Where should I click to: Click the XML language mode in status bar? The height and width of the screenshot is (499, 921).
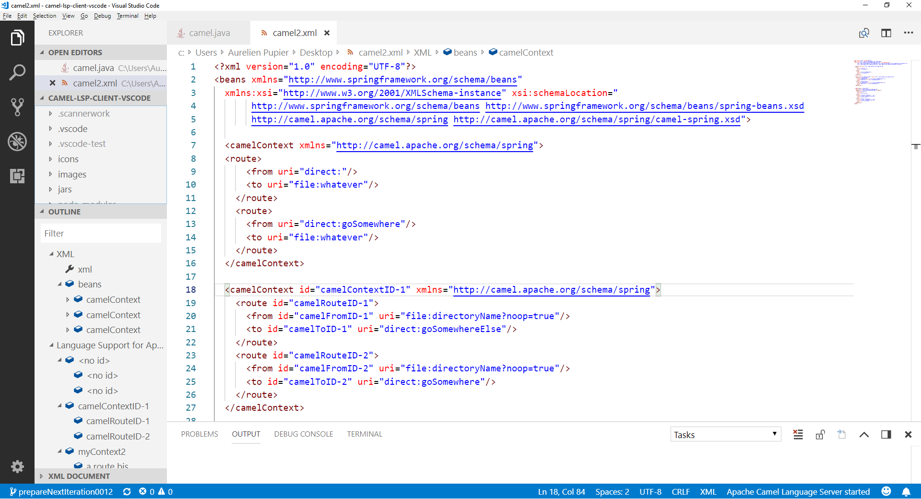click(x=708, y=492)
